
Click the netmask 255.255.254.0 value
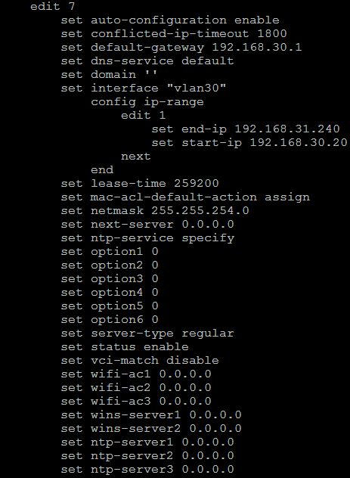tap(200, 211)
